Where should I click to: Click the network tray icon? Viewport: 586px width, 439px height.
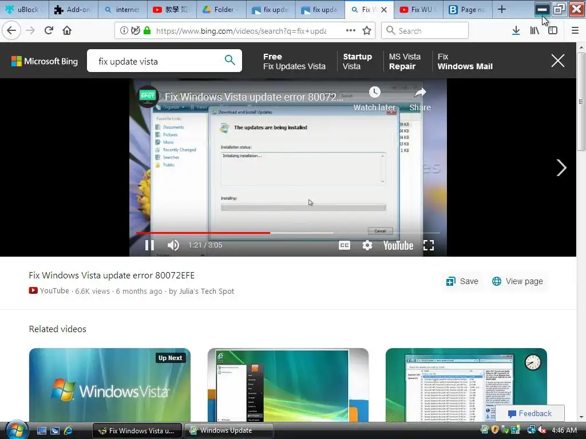(x=531, y=430)
